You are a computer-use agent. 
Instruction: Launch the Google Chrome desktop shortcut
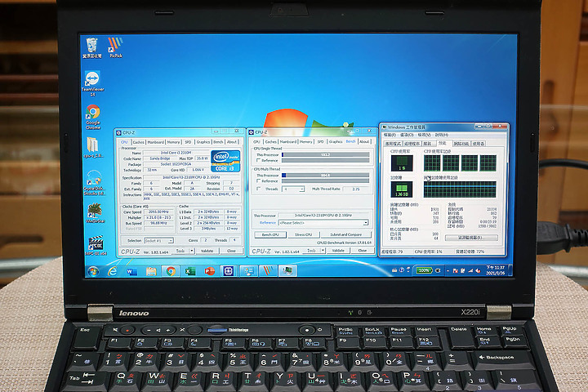(x=92, y=117)
